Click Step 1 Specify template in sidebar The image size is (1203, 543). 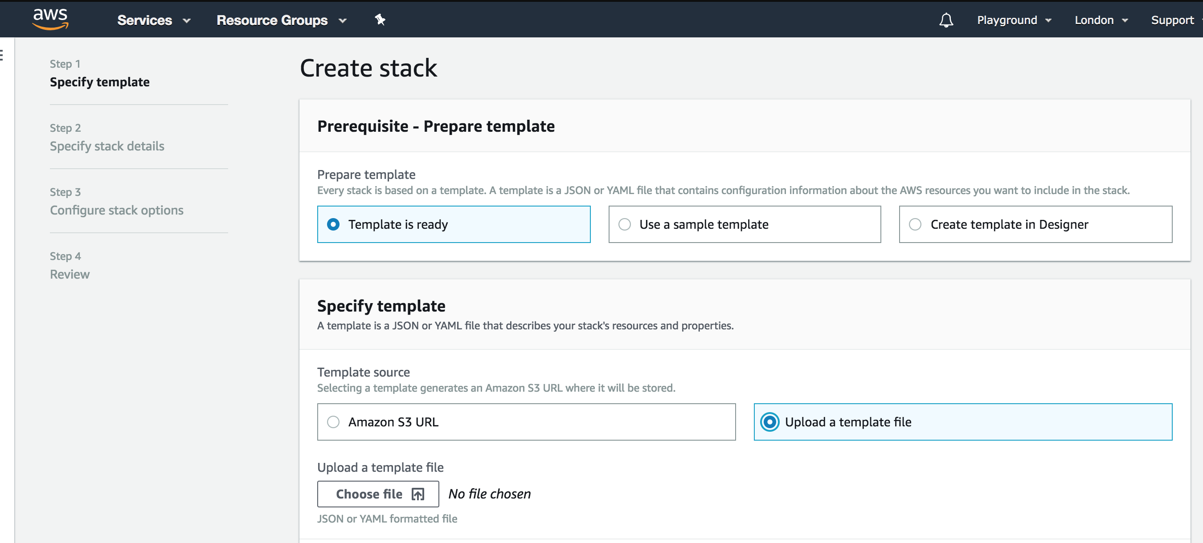99,82
